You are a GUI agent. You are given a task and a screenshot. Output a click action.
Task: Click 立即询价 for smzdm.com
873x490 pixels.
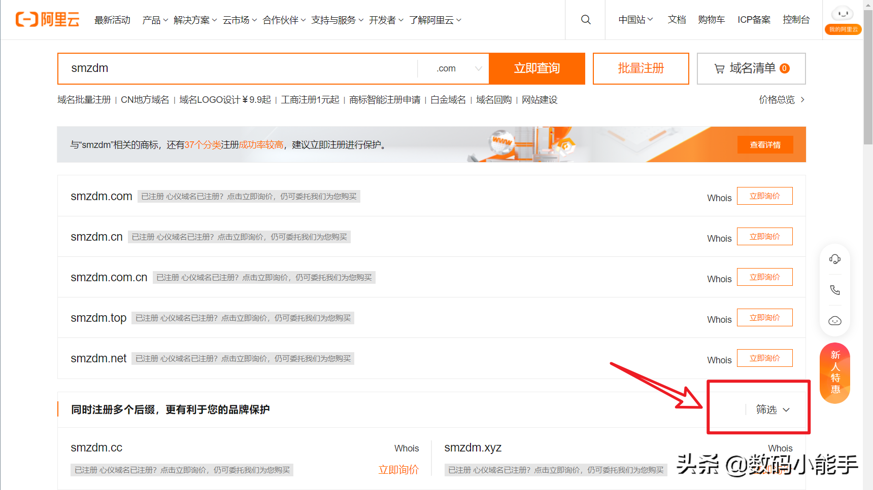765,196
